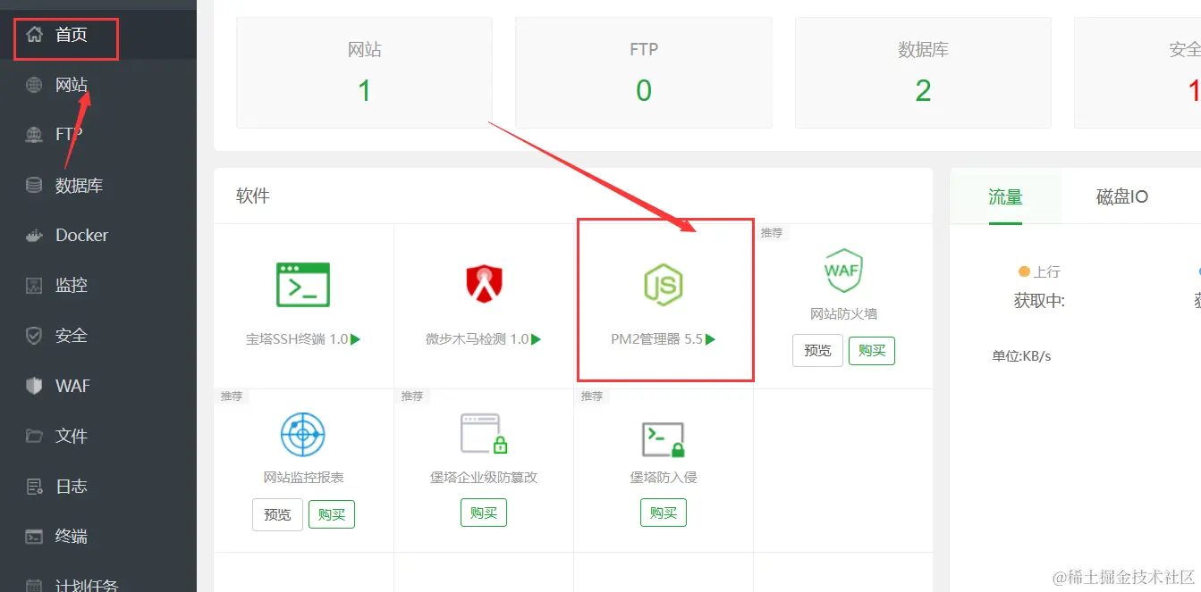Open the 监控 monitoring sidebar item

(x=98, y=285)
